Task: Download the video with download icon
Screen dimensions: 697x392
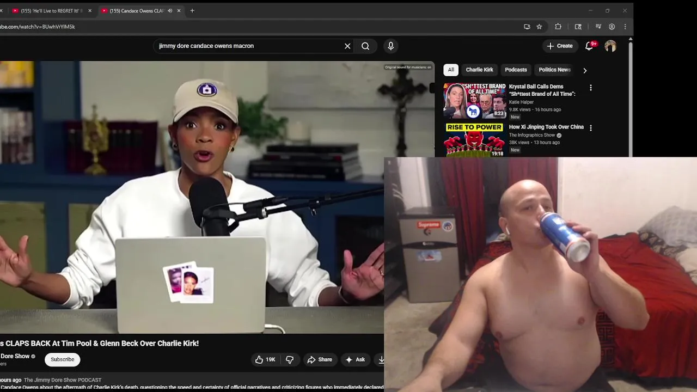Action: 381,359
